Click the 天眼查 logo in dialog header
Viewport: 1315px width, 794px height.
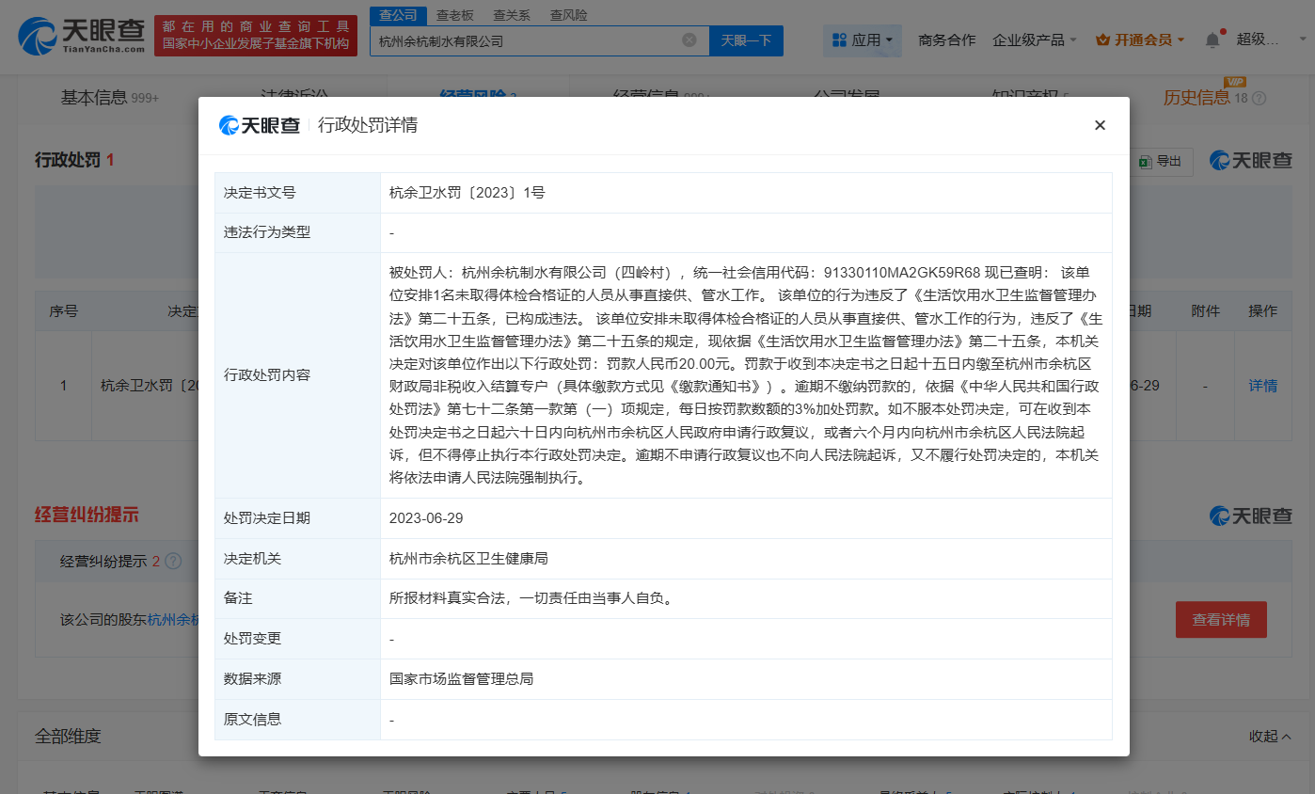[260, 125]
